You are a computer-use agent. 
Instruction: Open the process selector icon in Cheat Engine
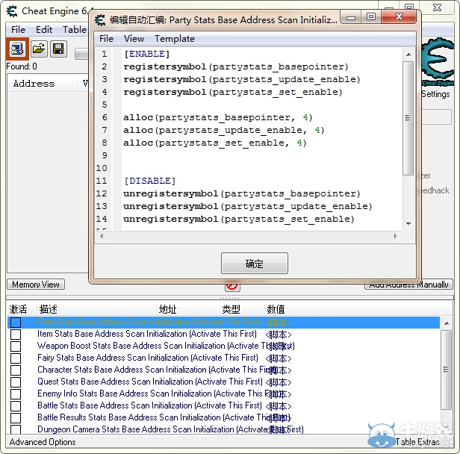(x=17, y=49)
